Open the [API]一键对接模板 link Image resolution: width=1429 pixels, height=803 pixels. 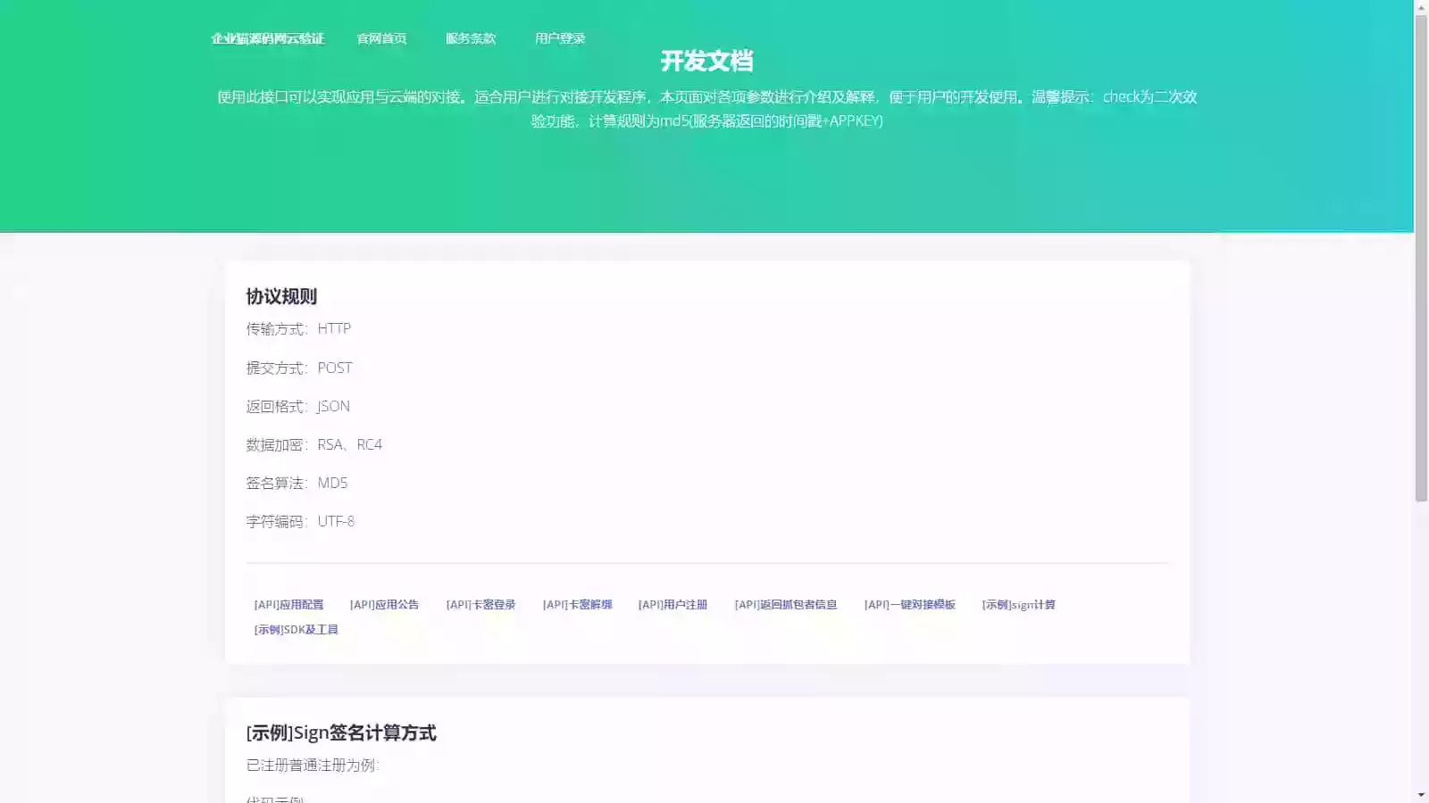[x=910, y=605]
